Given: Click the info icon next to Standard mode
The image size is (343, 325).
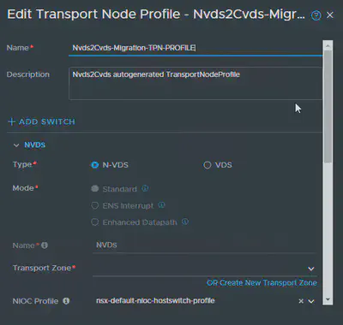Looking at the screenshot, I should tap(145, 188).
